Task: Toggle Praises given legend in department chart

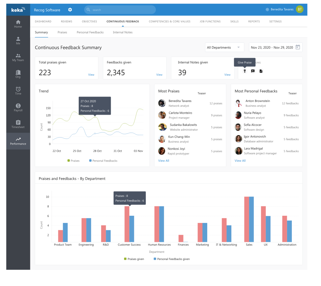Action: tap(134, 259)
